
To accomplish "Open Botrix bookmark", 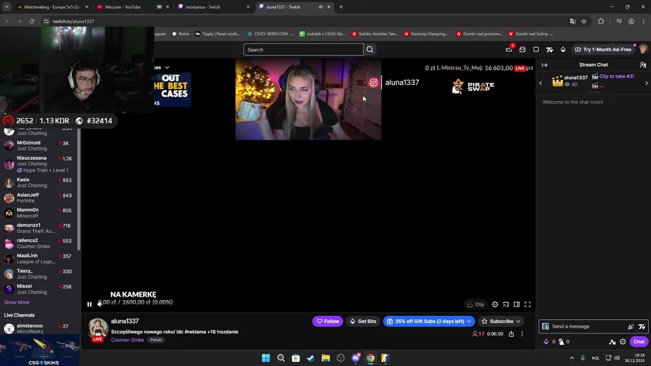I will 181,34.
